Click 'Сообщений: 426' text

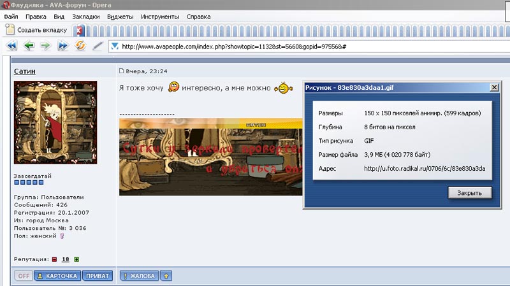tap(41, 204)
